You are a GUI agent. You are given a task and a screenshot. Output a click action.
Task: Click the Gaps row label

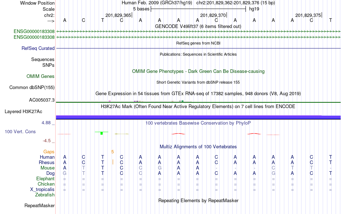pyautogui.click(x=49, y=152)
